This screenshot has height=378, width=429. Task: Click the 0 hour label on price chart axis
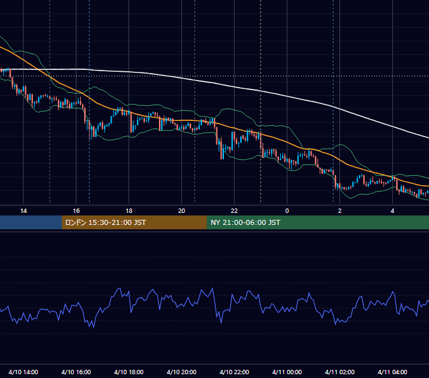coord(287,211)
